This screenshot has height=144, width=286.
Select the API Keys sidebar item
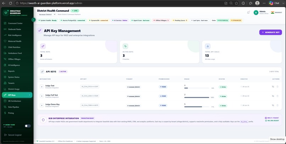17,95
